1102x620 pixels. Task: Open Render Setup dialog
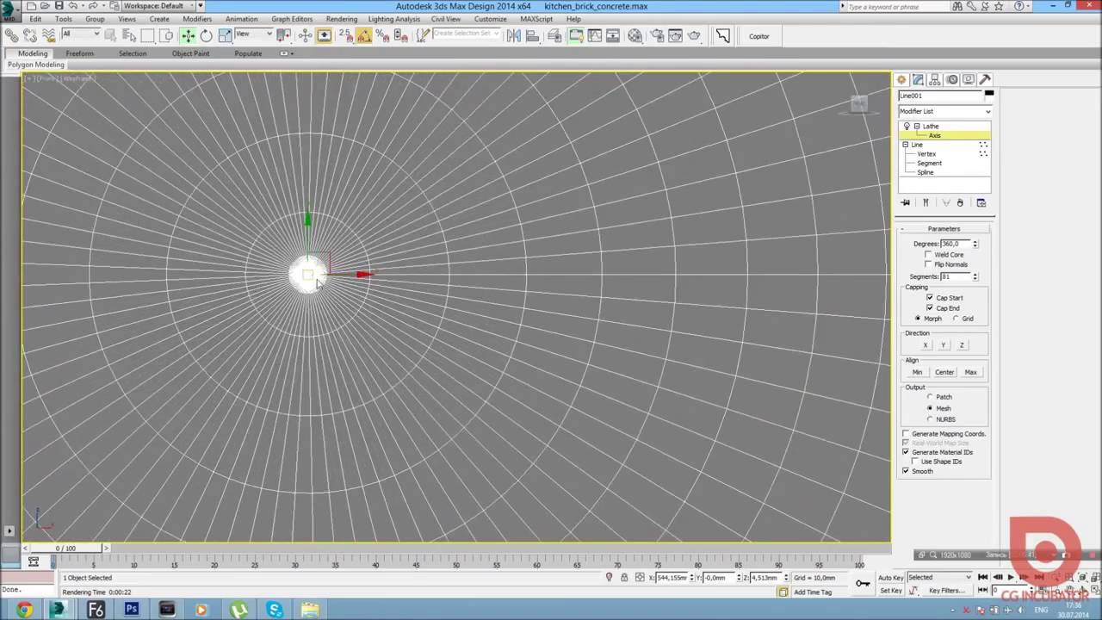[x=657, y=35]
